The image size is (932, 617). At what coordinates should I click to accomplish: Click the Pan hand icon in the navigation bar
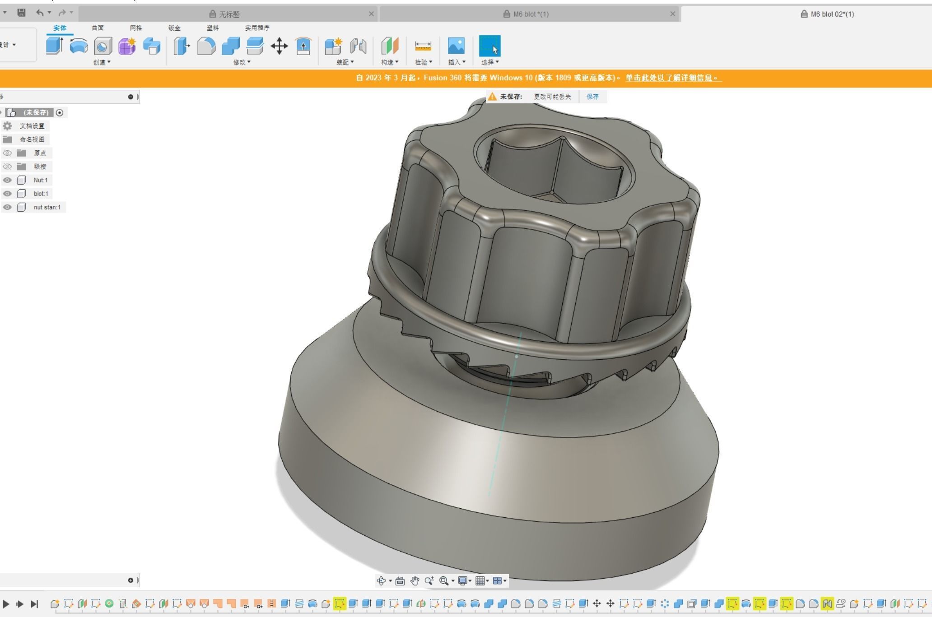pos(415,581)
